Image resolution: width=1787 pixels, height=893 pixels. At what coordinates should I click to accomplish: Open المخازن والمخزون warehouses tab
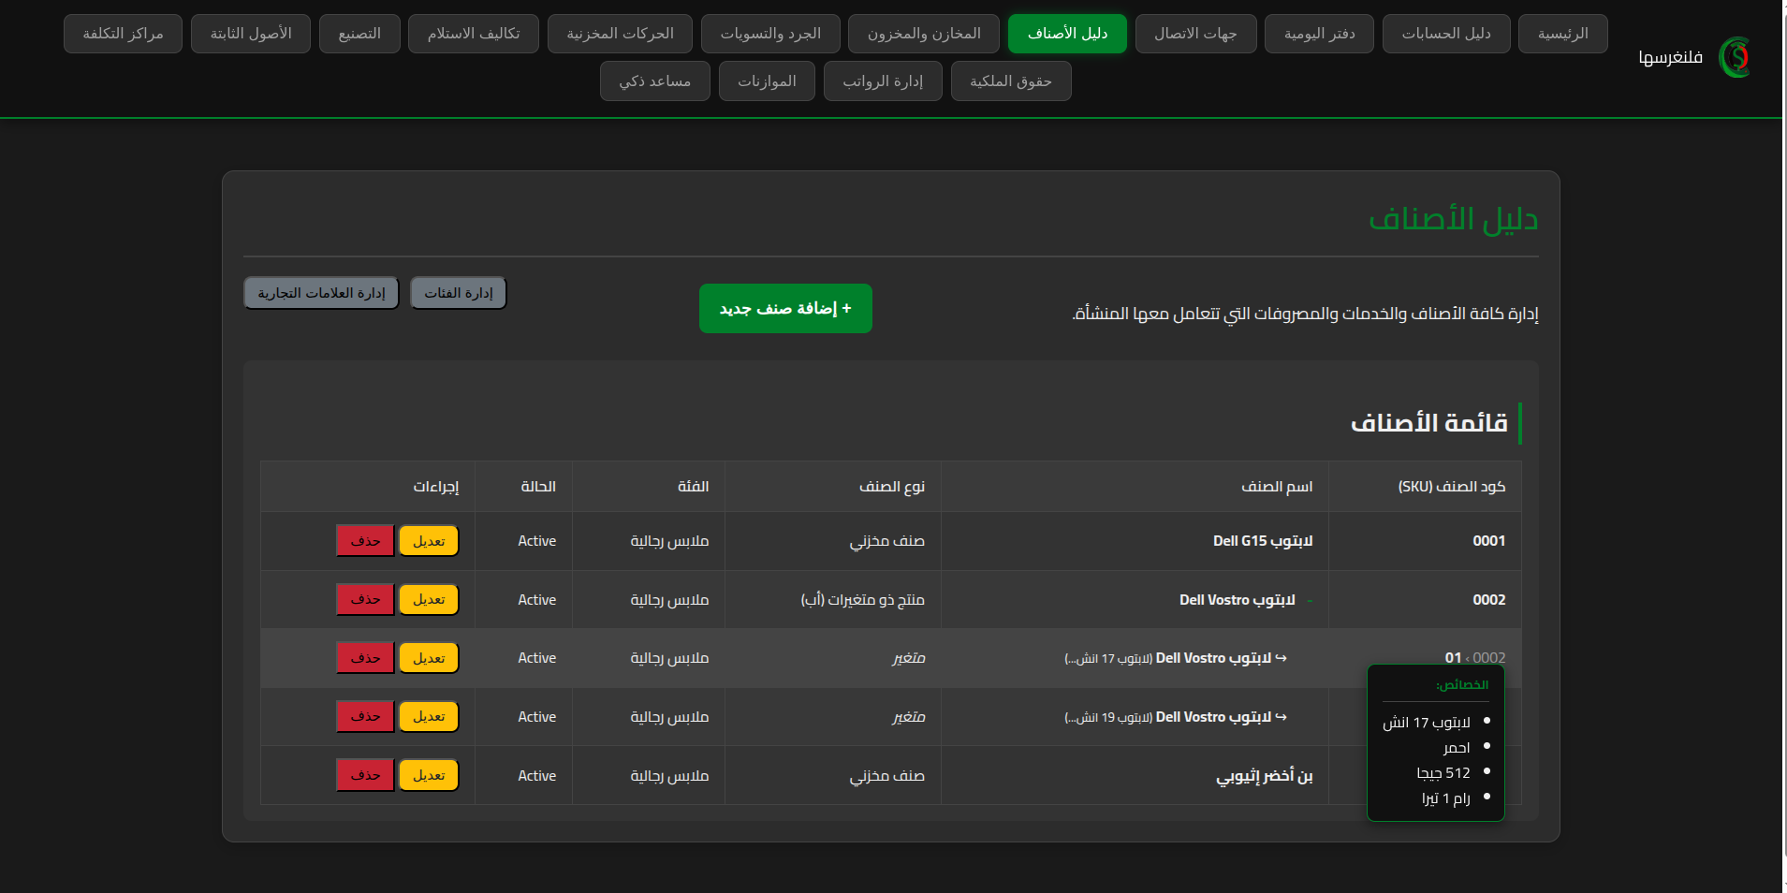(923, 34)
